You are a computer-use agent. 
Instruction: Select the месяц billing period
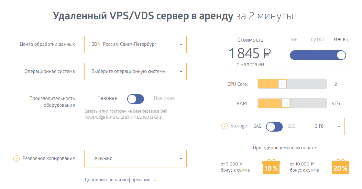pyautogui.click(x=341, y=39)
